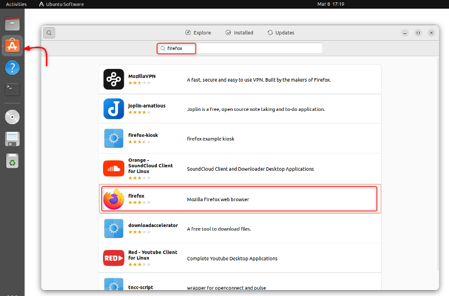Image resolution: width=449 pixels, height=296 pixels.
Task: Open the Joplin-arnatious app icon
Action: [113, 109]
